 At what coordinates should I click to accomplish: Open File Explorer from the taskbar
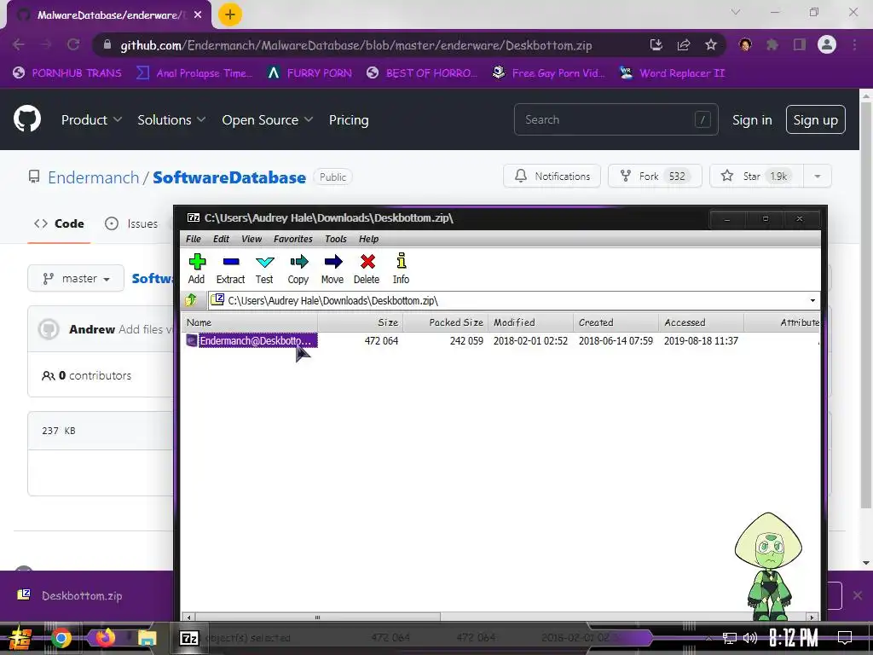147,638
